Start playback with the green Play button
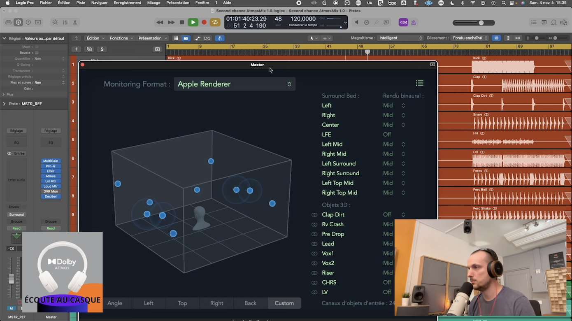Screen dimensions: 572x321 pos(193,22)
